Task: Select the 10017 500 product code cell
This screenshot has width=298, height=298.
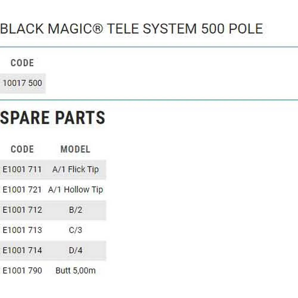Action: tap(22, 83)
